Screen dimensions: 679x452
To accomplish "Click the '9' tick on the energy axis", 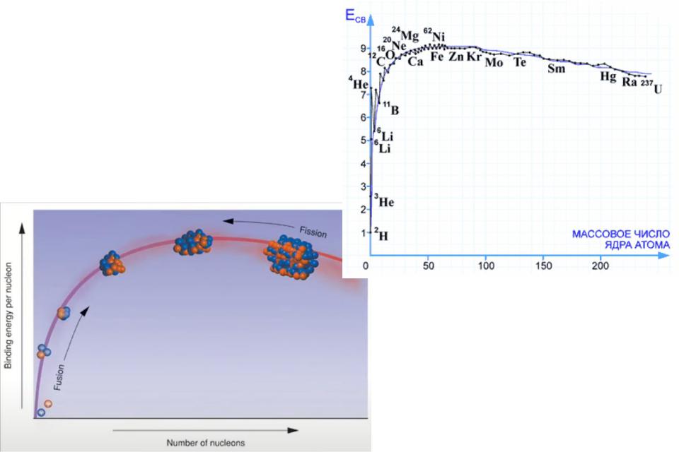I will (364, 49).
